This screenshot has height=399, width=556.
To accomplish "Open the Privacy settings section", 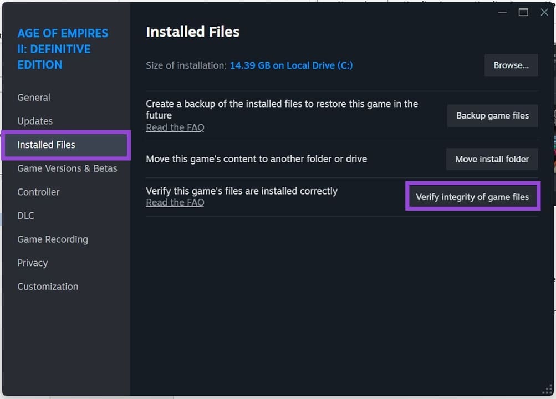I will 32,263.
